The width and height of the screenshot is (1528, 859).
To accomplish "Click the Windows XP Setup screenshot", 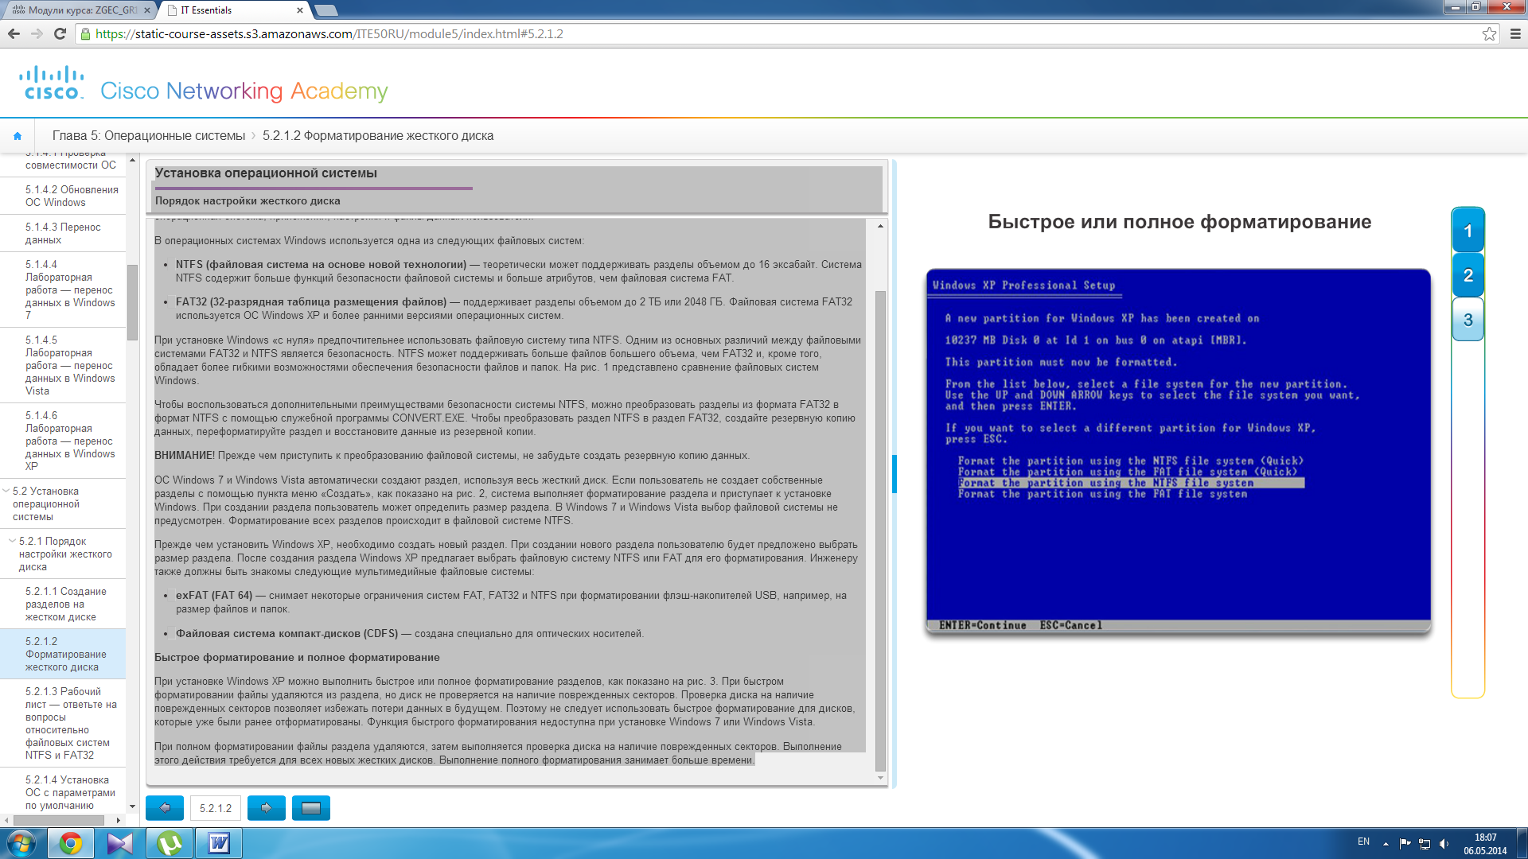I will tap(1179, 451).
